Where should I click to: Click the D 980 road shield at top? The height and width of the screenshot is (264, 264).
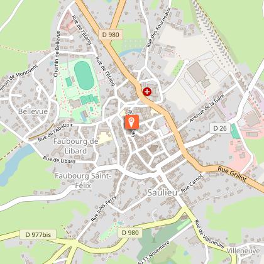click(111, 35)
